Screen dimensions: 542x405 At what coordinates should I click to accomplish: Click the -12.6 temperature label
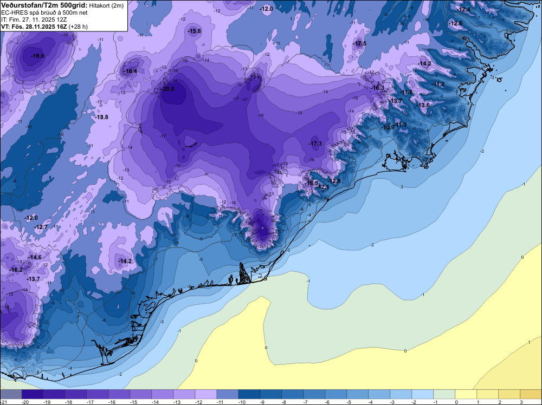456,23
